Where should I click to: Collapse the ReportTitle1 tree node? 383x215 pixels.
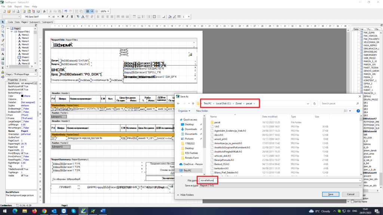coord(12,32)
